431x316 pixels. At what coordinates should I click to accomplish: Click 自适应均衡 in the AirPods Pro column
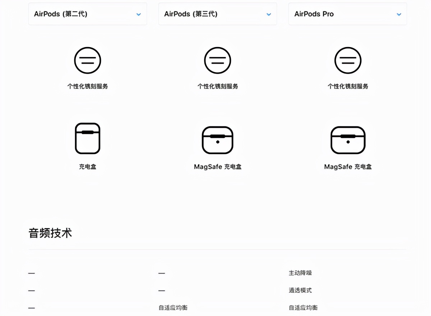303,308
